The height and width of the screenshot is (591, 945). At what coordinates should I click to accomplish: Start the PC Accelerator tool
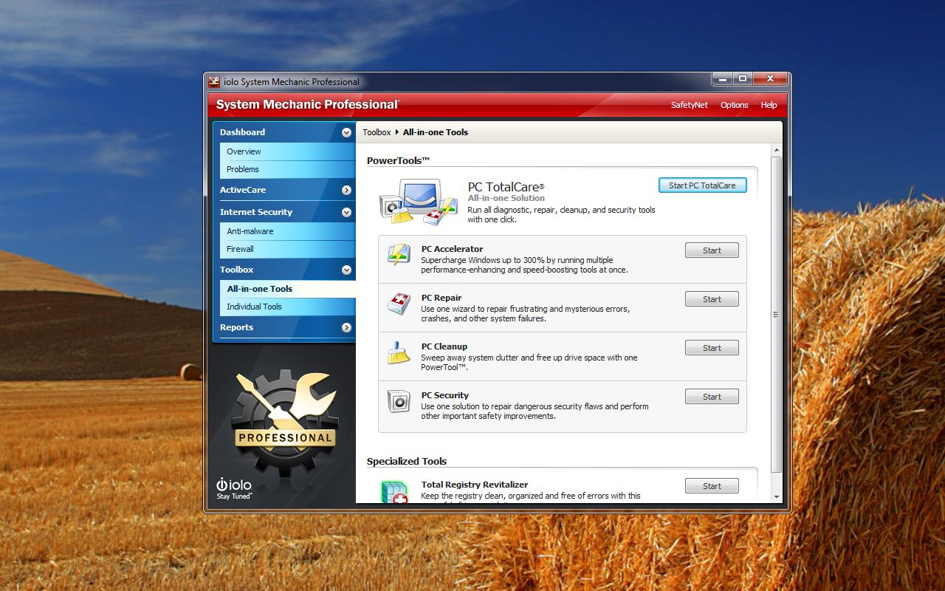712,250
